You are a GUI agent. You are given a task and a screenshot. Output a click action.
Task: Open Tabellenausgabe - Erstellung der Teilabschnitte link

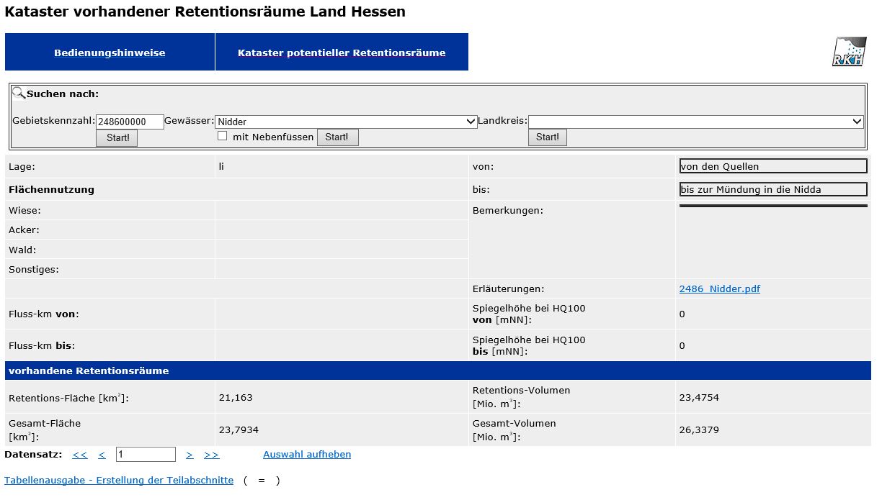119,481
